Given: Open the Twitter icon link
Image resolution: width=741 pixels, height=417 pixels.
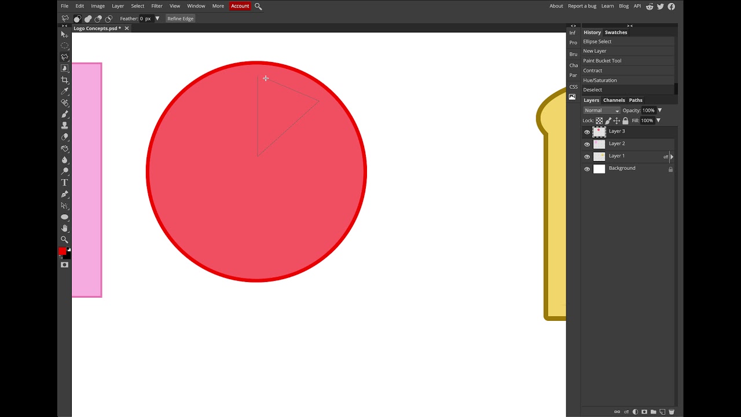Looking at the screenshot, I should (x=661, y=6).
